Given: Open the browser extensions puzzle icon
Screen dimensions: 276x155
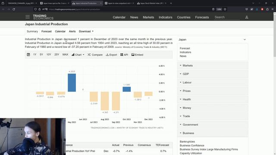Looking at the screenshot, I should click(x=267, y=9).
